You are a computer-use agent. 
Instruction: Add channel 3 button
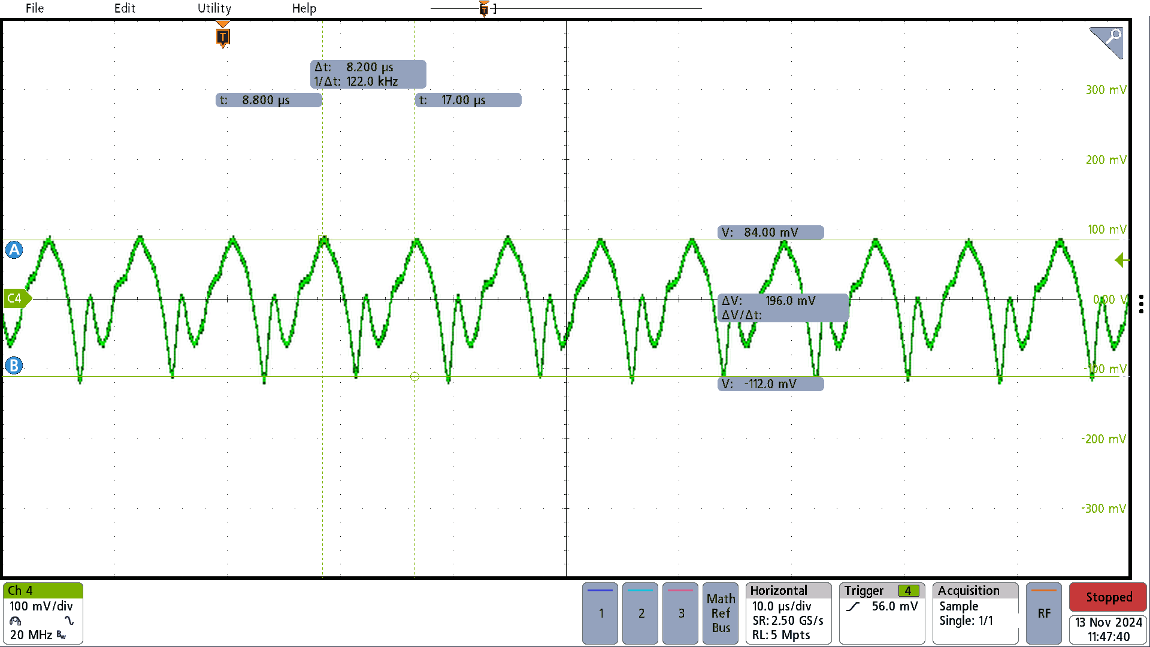[x=680, y=613]
